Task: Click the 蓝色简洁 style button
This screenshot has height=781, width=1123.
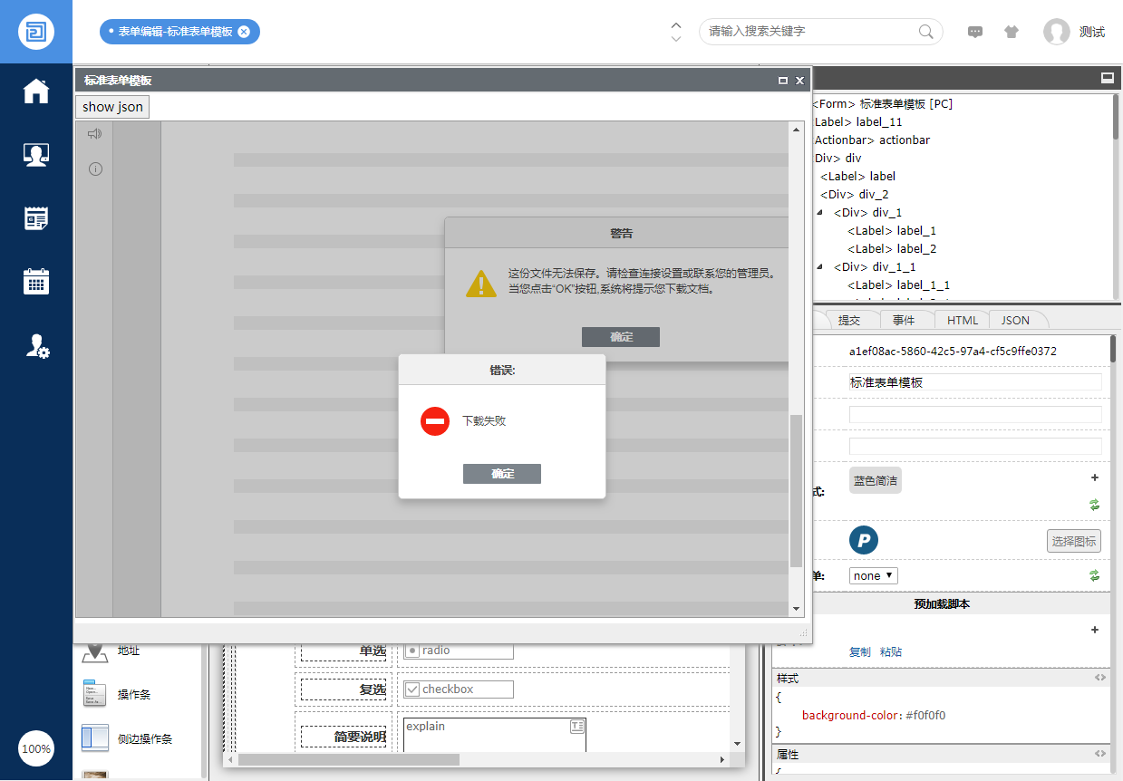Action: [876, 481]
